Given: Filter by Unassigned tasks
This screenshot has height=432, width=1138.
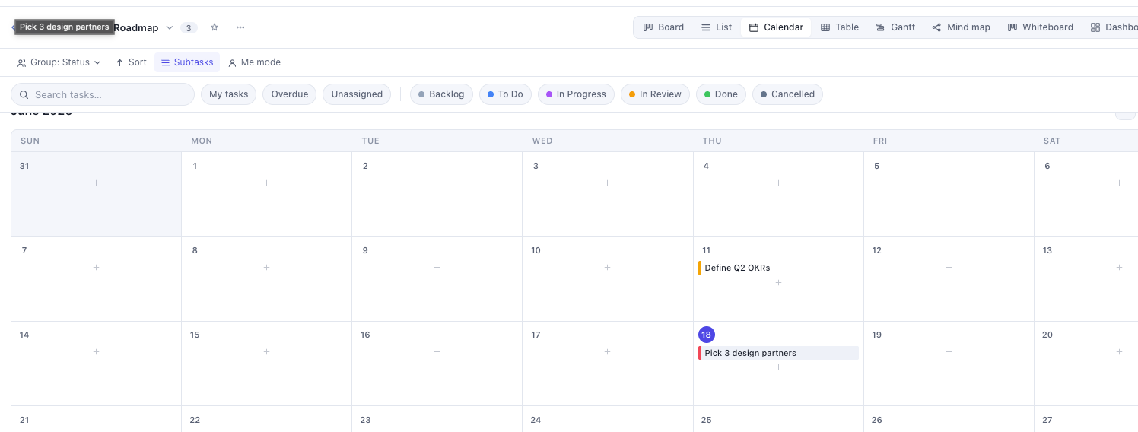Looking at the screenshot, I should pos(357,94).
